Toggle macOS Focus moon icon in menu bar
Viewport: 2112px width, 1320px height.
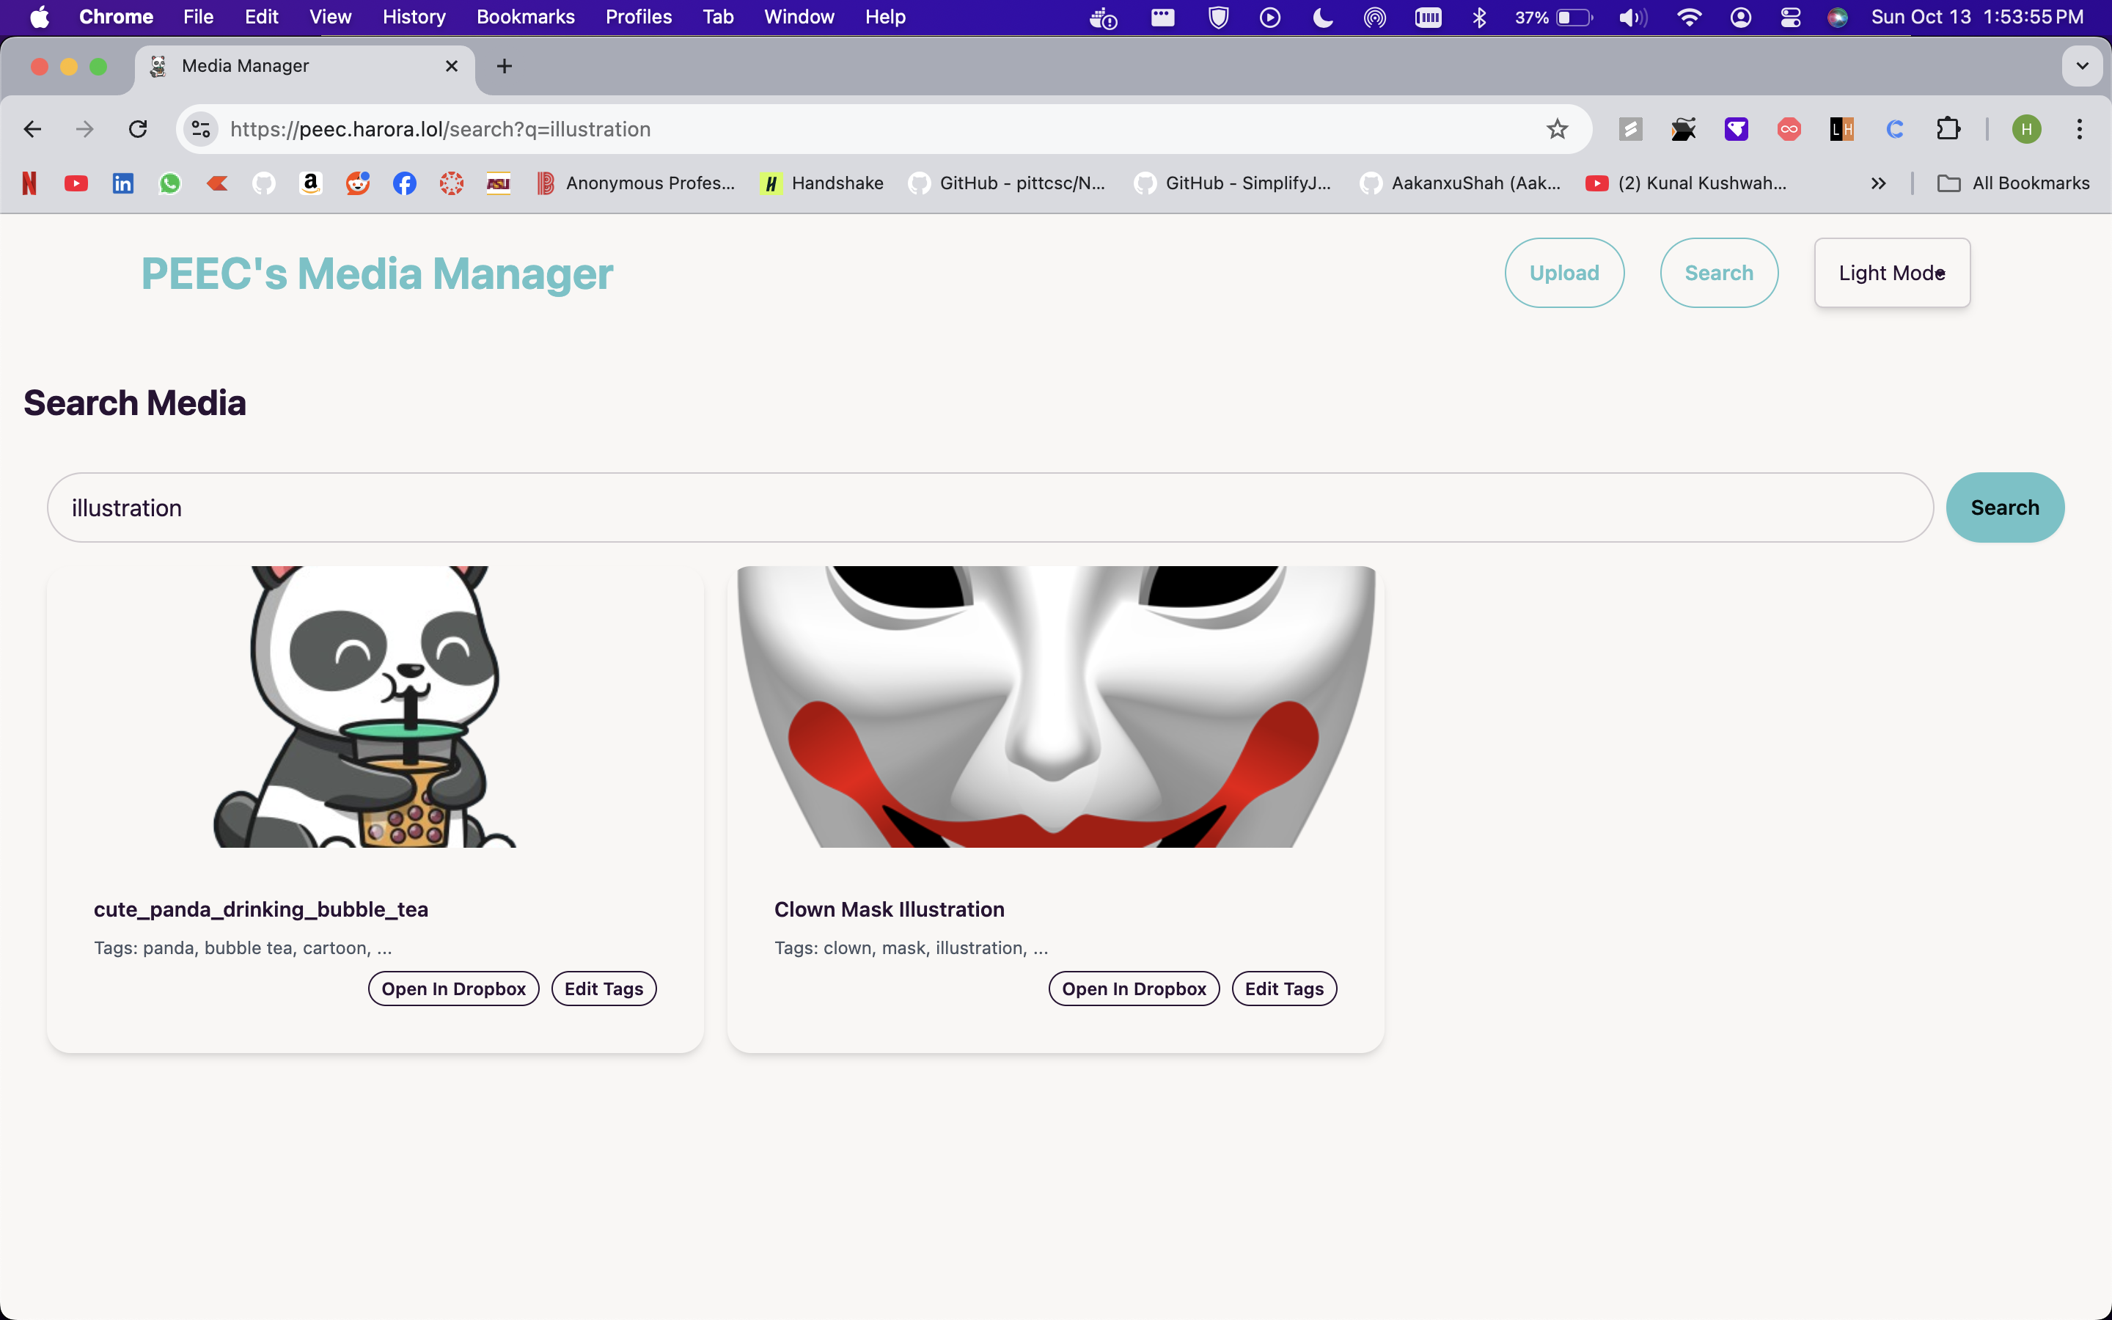1323,18
